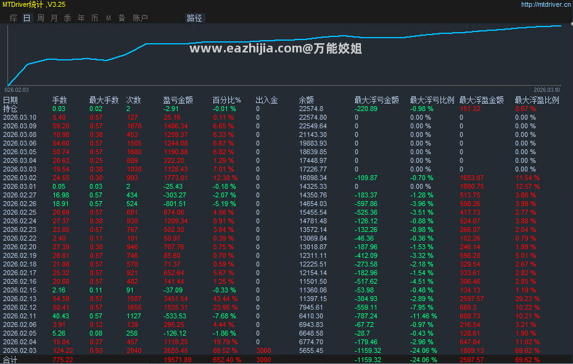Viewport: 573px width, 364px height.
Task: Switch to the 年 yearly tab
Action: 81,18
